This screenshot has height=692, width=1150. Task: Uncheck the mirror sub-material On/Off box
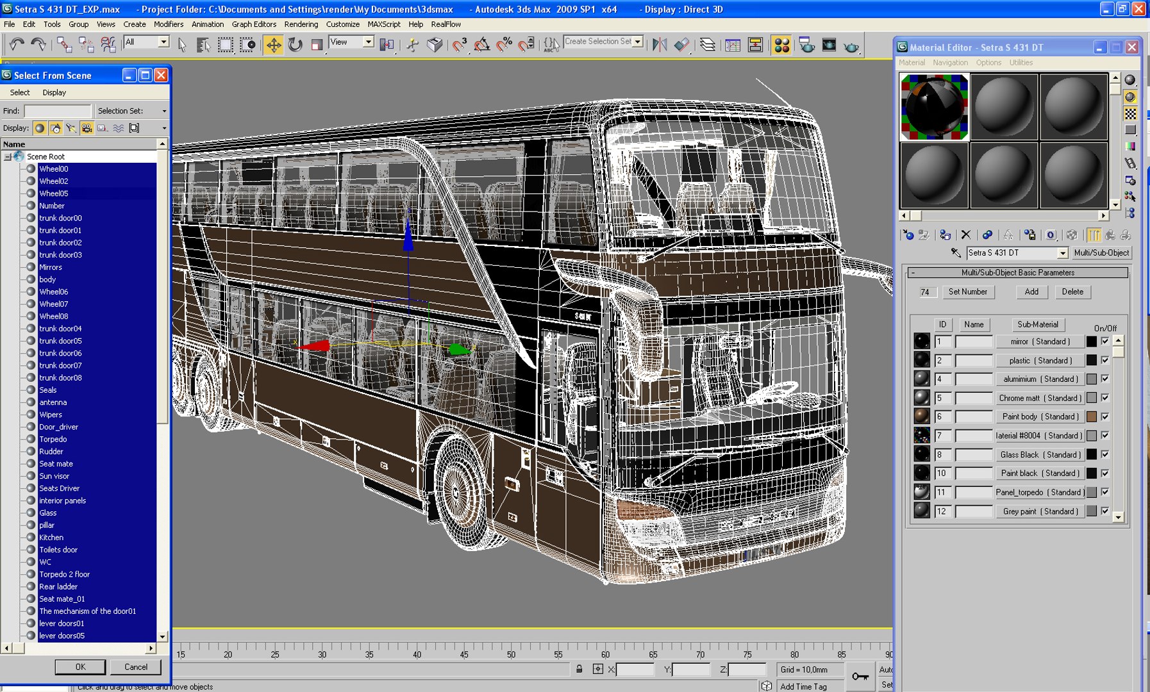pos(1105,342)
